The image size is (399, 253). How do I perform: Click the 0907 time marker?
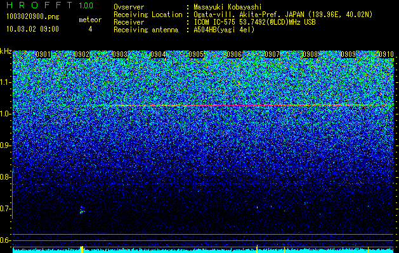pos(272,54)
